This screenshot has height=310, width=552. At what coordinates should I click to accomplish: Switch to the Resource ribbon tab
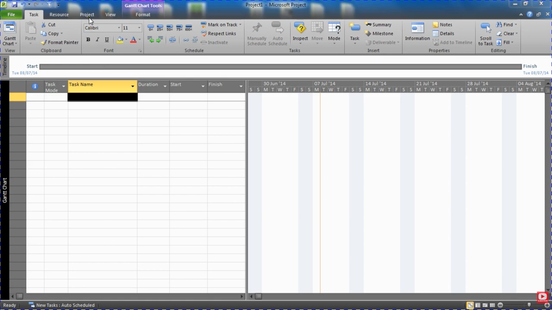point(59,15)
